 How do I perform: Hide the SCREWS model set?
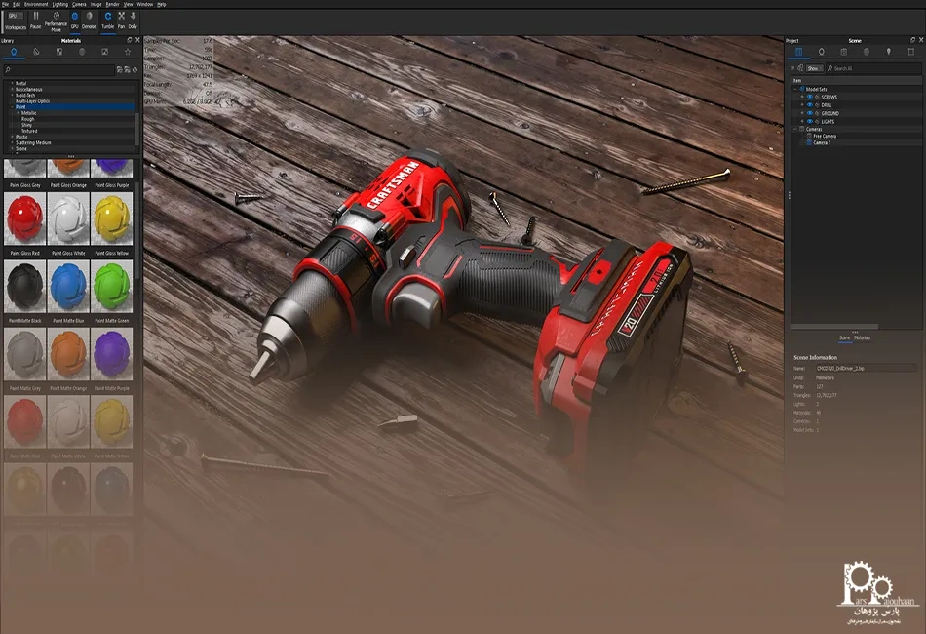(810, 98)
